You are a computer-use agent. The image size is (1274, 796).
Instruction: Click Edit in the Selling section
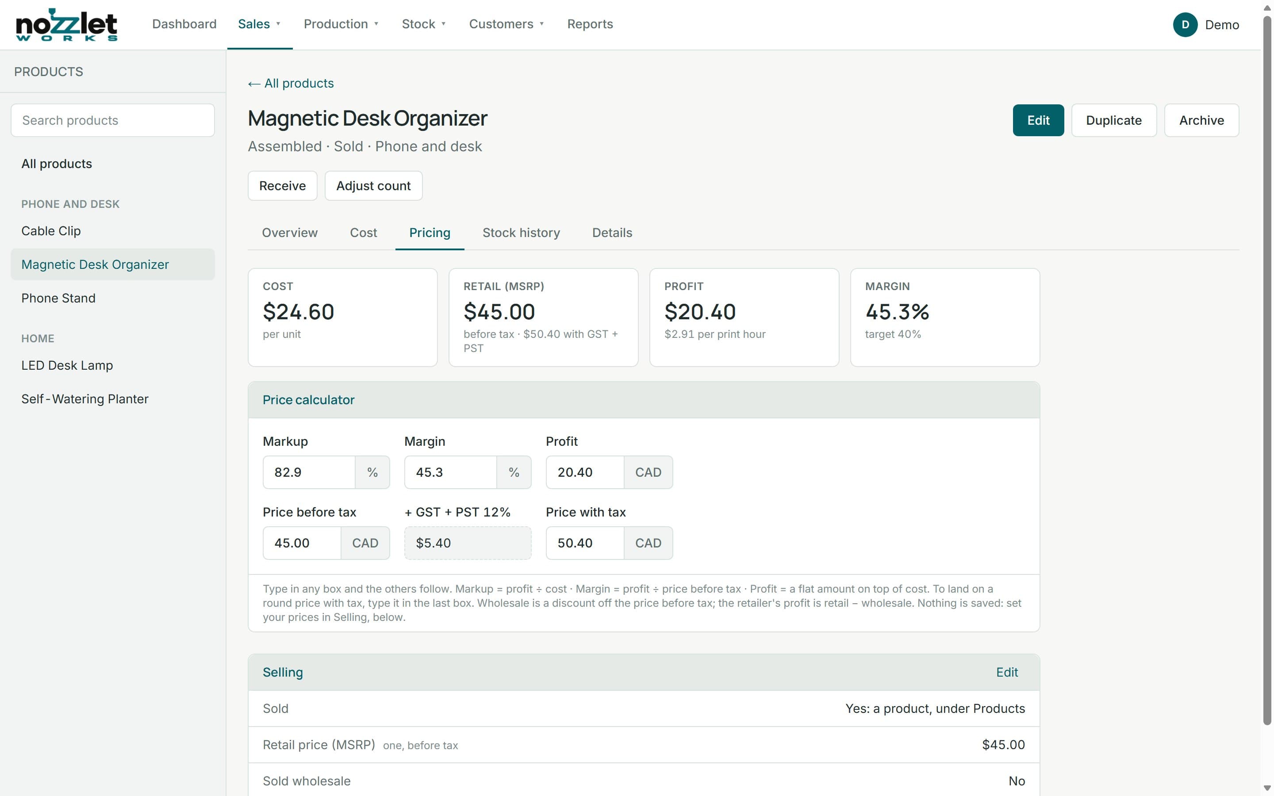point(1006,672)
